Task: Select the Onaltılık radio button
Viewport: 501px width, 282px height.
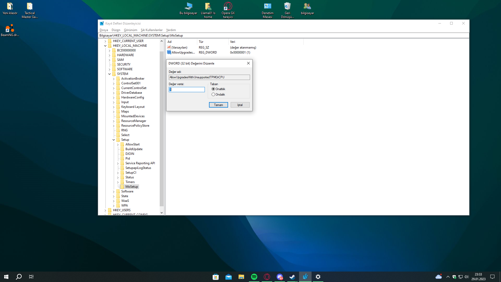Action: point(213,89)
